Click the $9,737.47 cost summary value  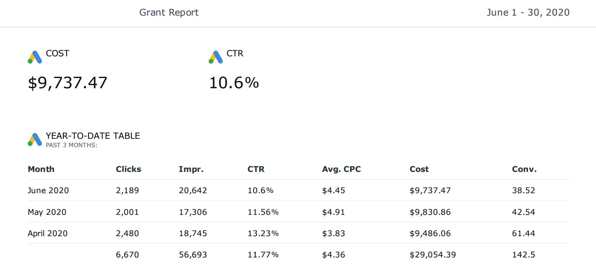tap(68, 83)
